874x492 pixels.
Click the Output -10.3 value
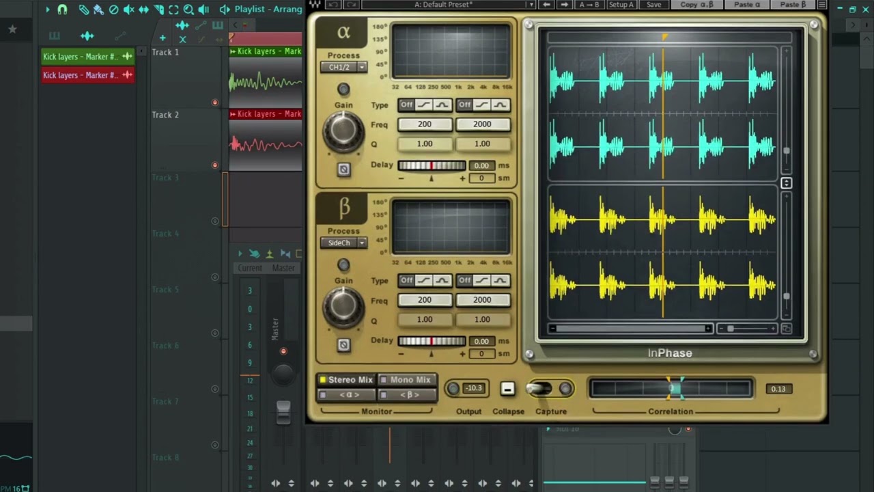(x=473, y=388)
